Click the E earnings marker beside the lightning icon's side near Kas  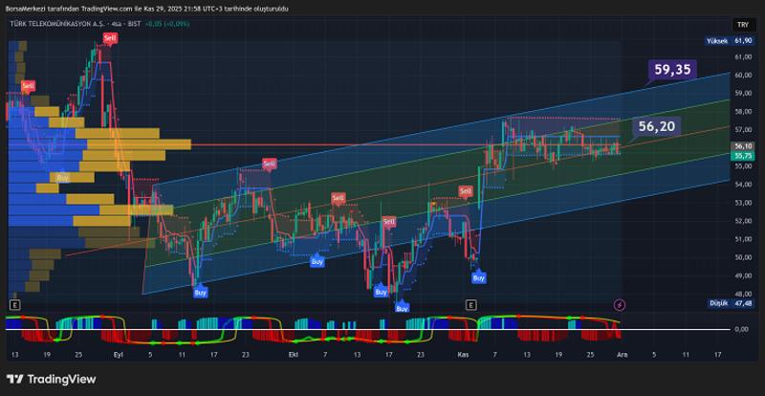[x=470, y=305]
